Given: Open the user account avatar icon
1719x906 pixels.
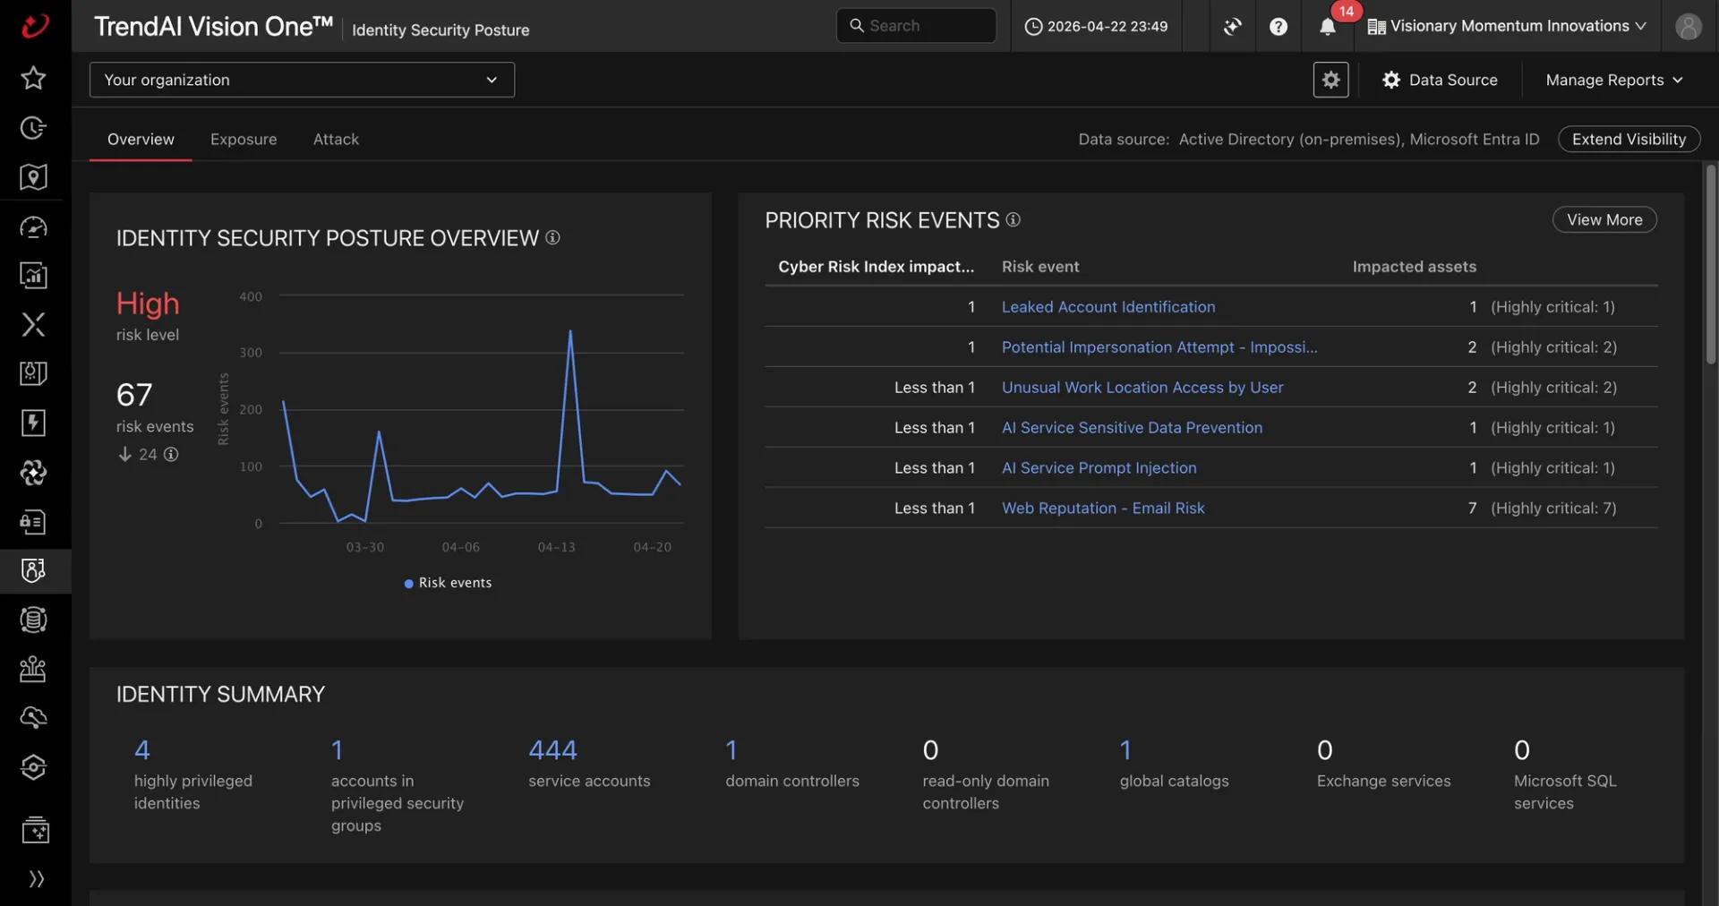Looking at the screenshot, I should pos(1688,26).
